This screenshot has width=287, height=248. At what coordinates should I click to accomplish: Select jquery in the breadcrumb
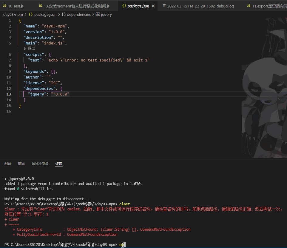coord(106,14)
